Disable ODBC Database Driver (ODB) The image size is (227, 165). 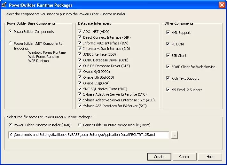[80, 60]
